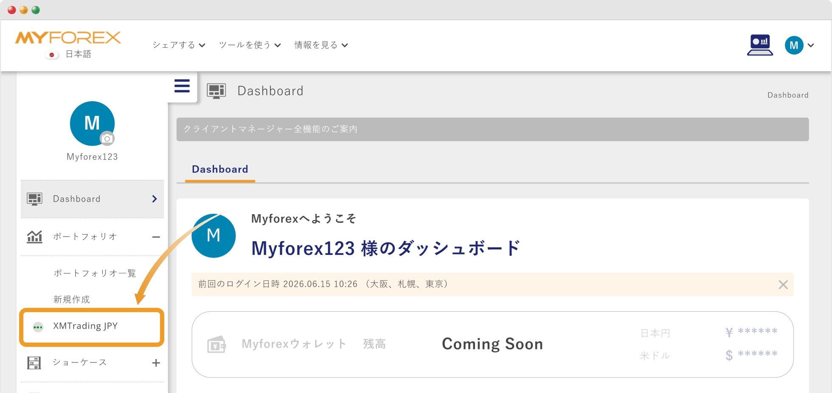This screenshot has width=832, height=393.
Task: Open the hamburger menu toggle
Action: [x=182, y=86]
